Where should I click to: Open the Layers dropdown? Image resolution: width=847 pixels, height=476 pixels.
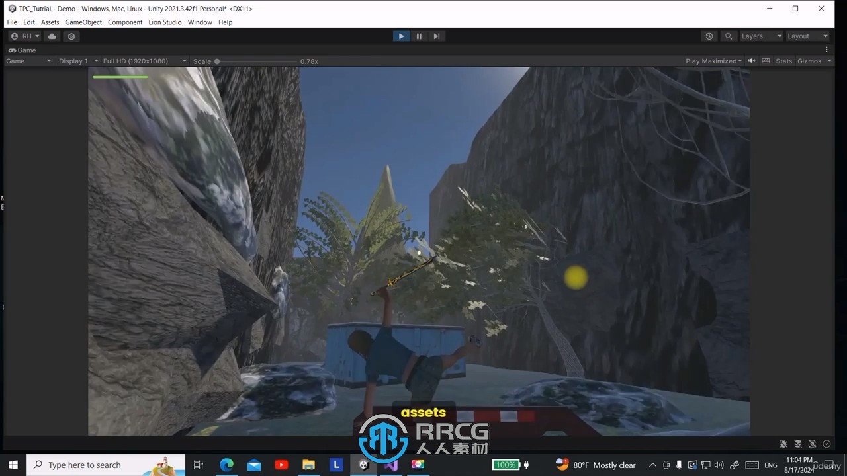coord(761,36)
